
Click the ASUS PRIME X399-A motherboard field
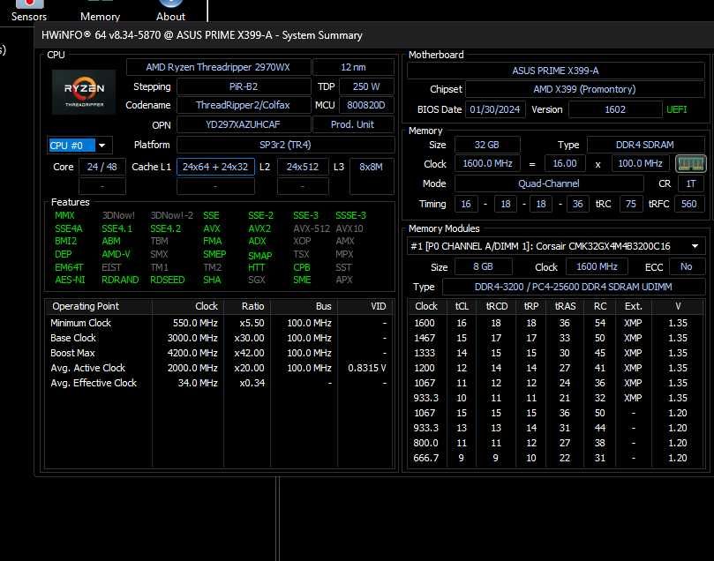[x=555, y=71]
